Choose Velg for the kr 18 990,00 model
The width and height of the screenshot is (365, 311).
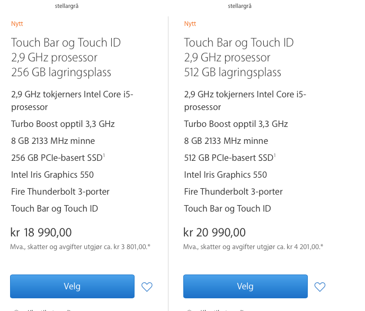72,286
